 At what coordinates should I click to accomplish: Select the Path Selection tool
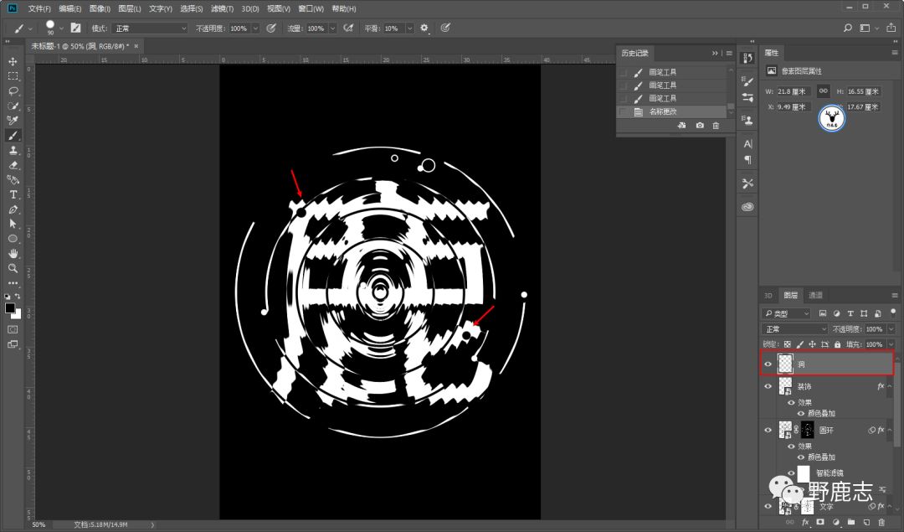click(x=13, y=224)
